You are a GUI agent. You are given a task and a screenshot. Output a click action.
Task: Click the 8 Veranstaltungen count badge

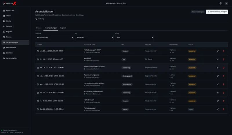click(x=198, y=12)
